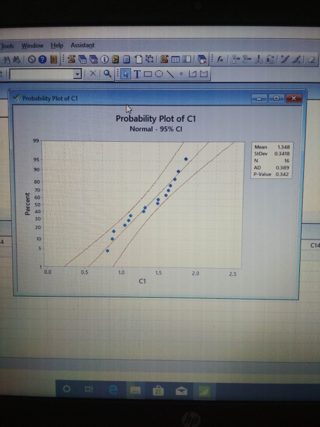Select the Polygon drawing tool
Screen dimensions: 320x427
tap(203, 74)
